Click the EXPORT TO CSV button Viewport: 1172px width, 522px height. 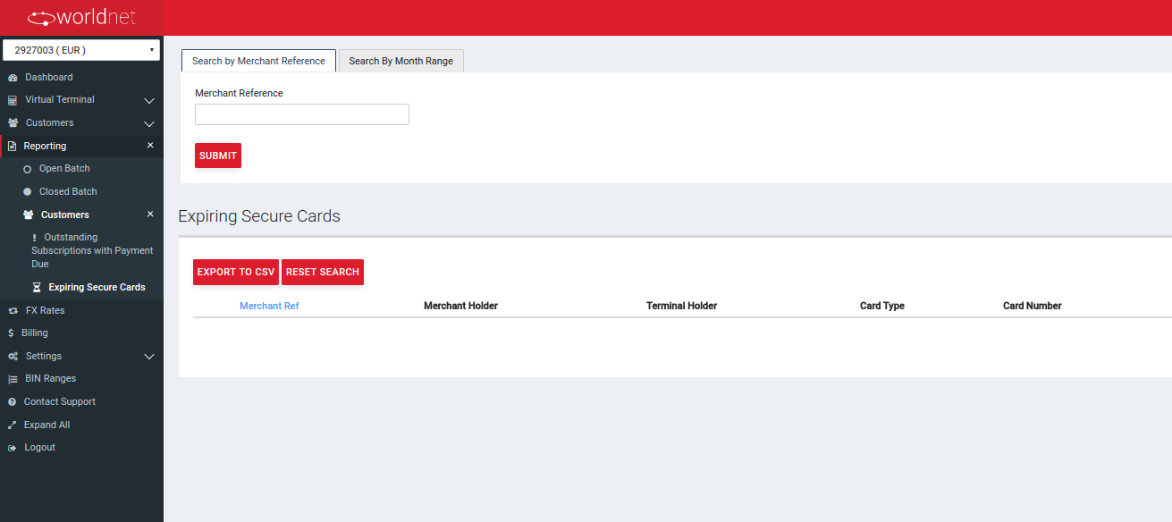(236, 272)
